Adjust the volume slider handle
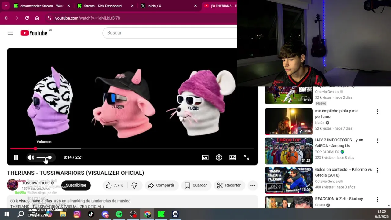Viewport: 391px width, 220px height. [x=50, y=157]
